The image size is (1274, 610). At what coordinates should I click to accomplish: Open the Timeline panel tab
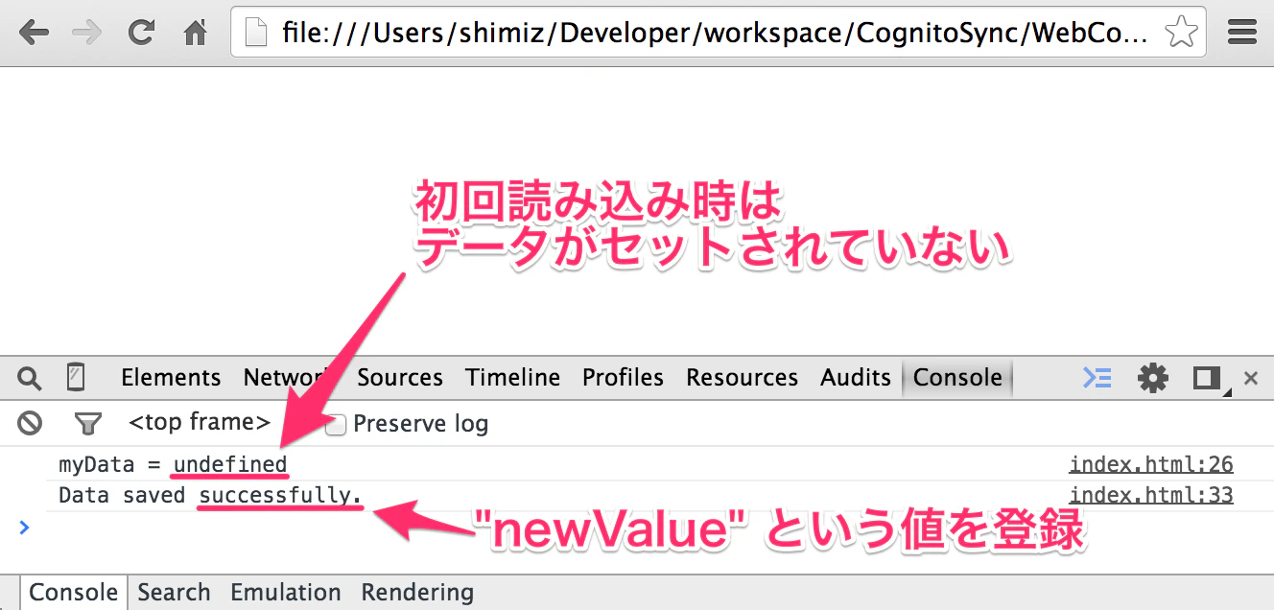(x=513, y=378)
